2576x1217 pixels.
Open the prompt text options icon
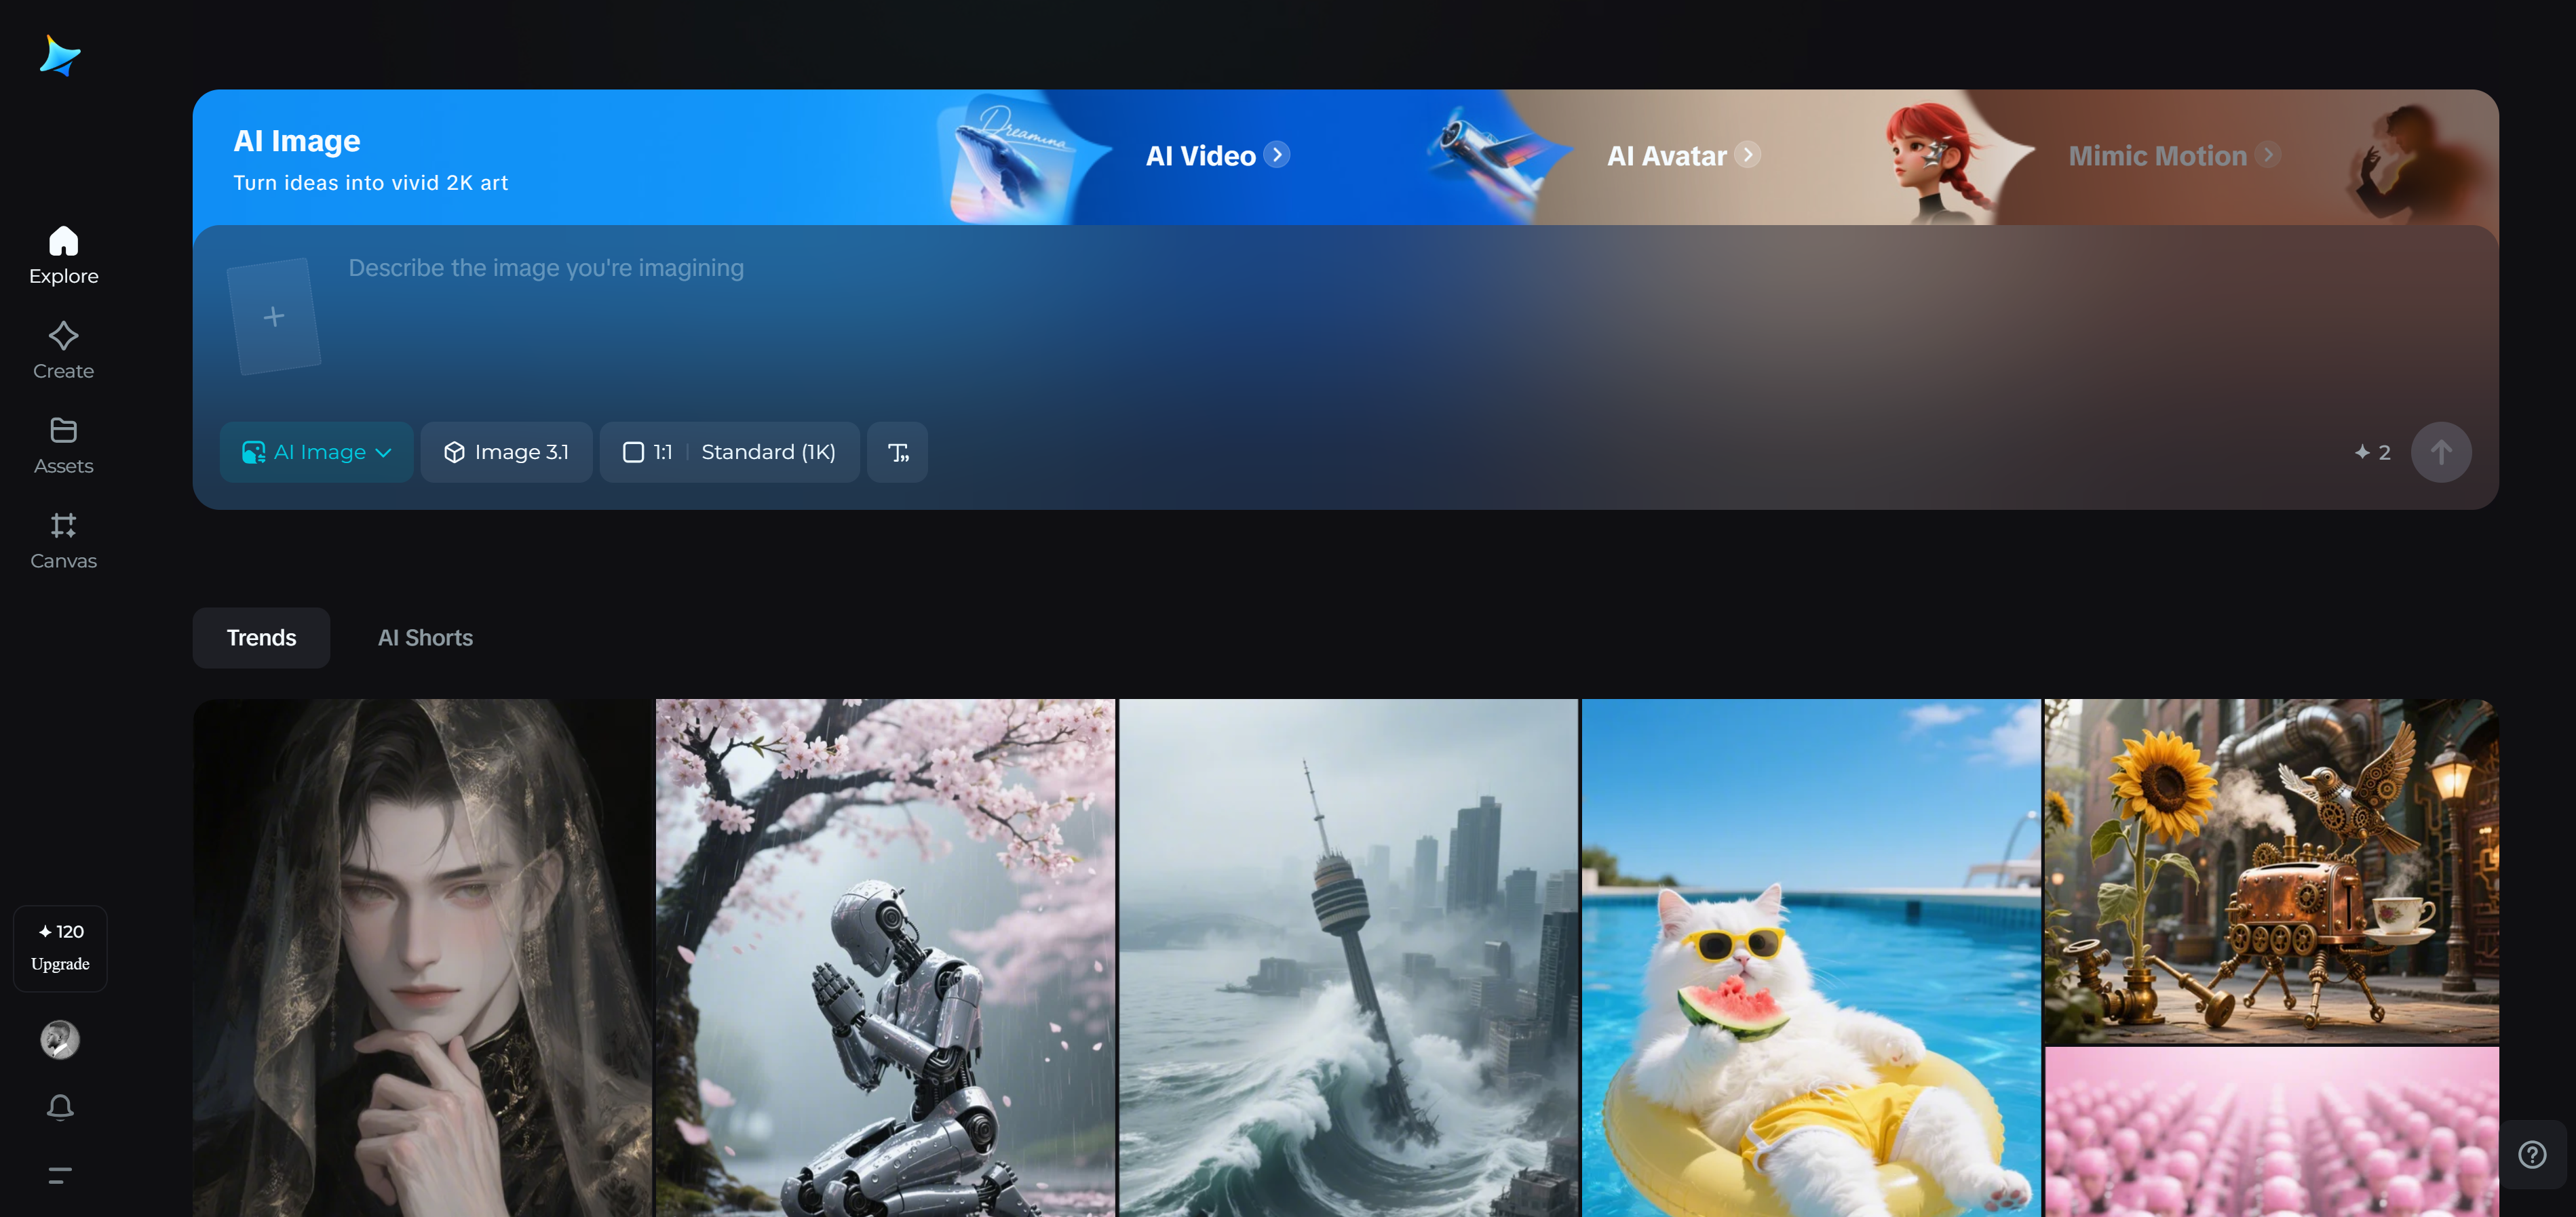(x=896, y=452)
